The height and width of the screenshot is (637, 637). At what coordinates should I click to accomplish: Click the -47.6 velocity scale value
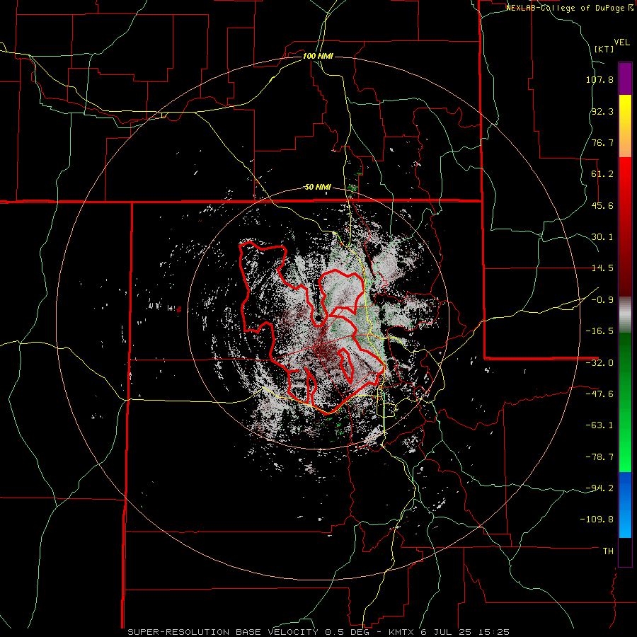click(x=599, y=394)
